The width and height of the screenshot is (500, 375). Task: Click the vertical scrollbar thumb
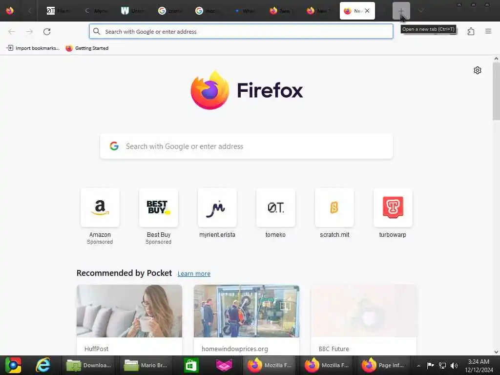(496, 91)
